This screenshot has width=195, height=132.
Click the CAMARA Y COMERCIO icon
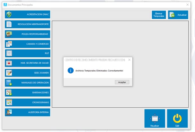[x=9, y=44]
